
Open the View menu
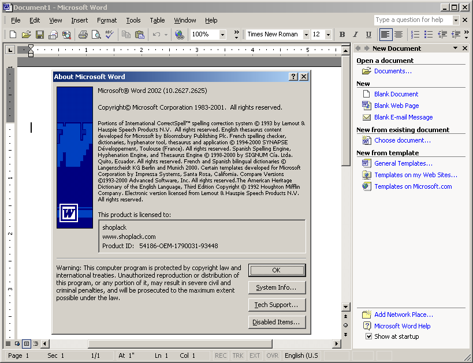pyautogui.click(x=55, y=20)
